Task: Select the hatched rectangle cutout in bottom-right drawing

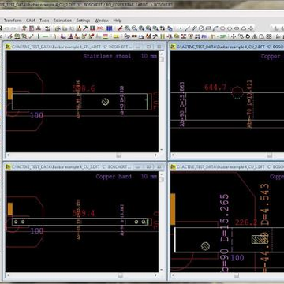Action: (260, 239)
